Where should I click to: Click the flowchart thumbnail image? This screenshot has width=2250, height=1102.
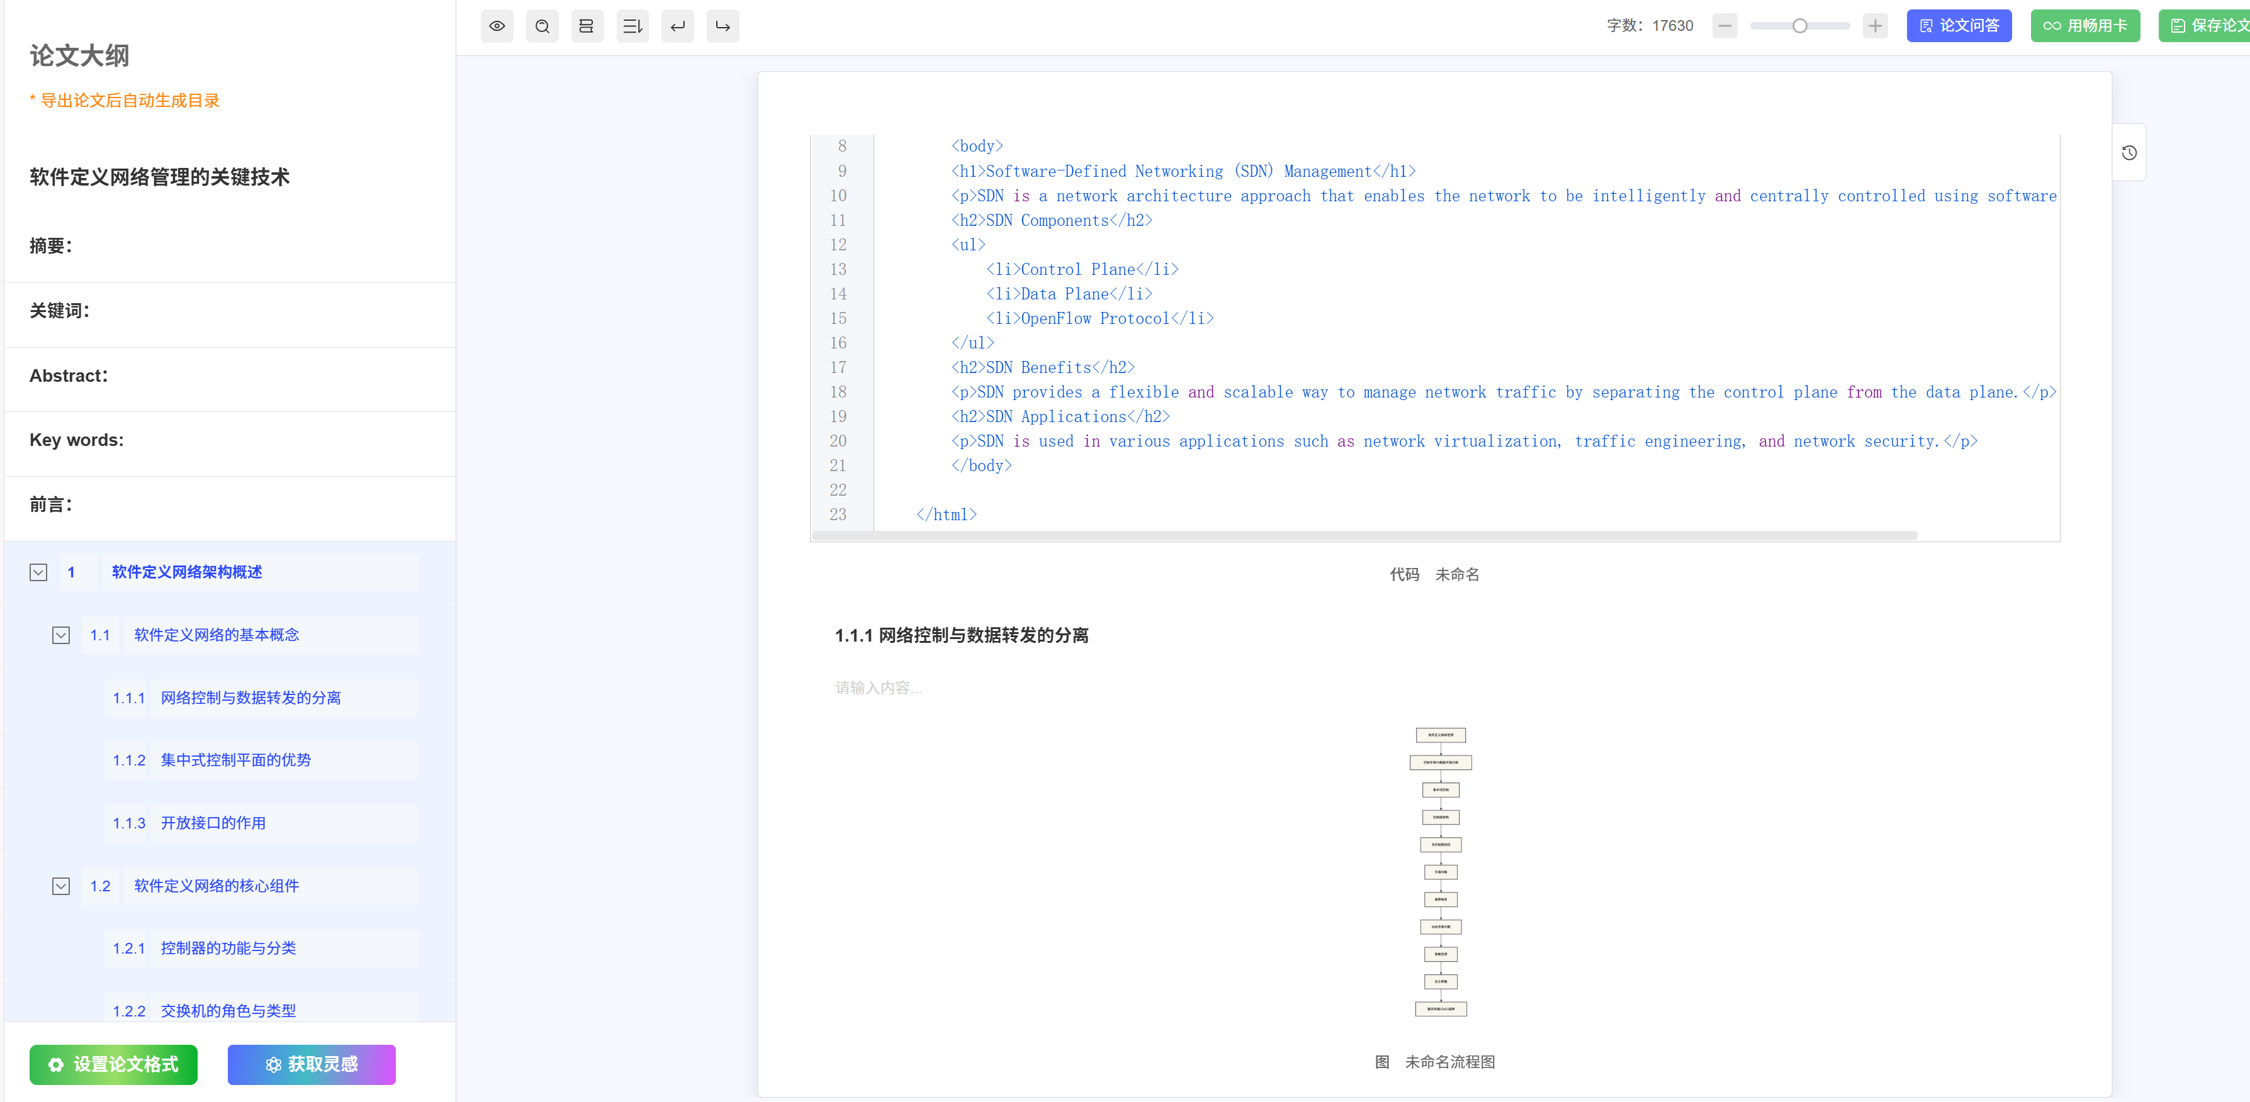coord(1440,871)
